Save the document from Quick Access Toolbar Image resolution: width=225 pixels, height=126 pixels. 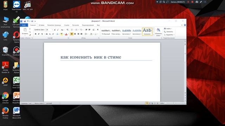pyautogui.click(x=25, y=21)
